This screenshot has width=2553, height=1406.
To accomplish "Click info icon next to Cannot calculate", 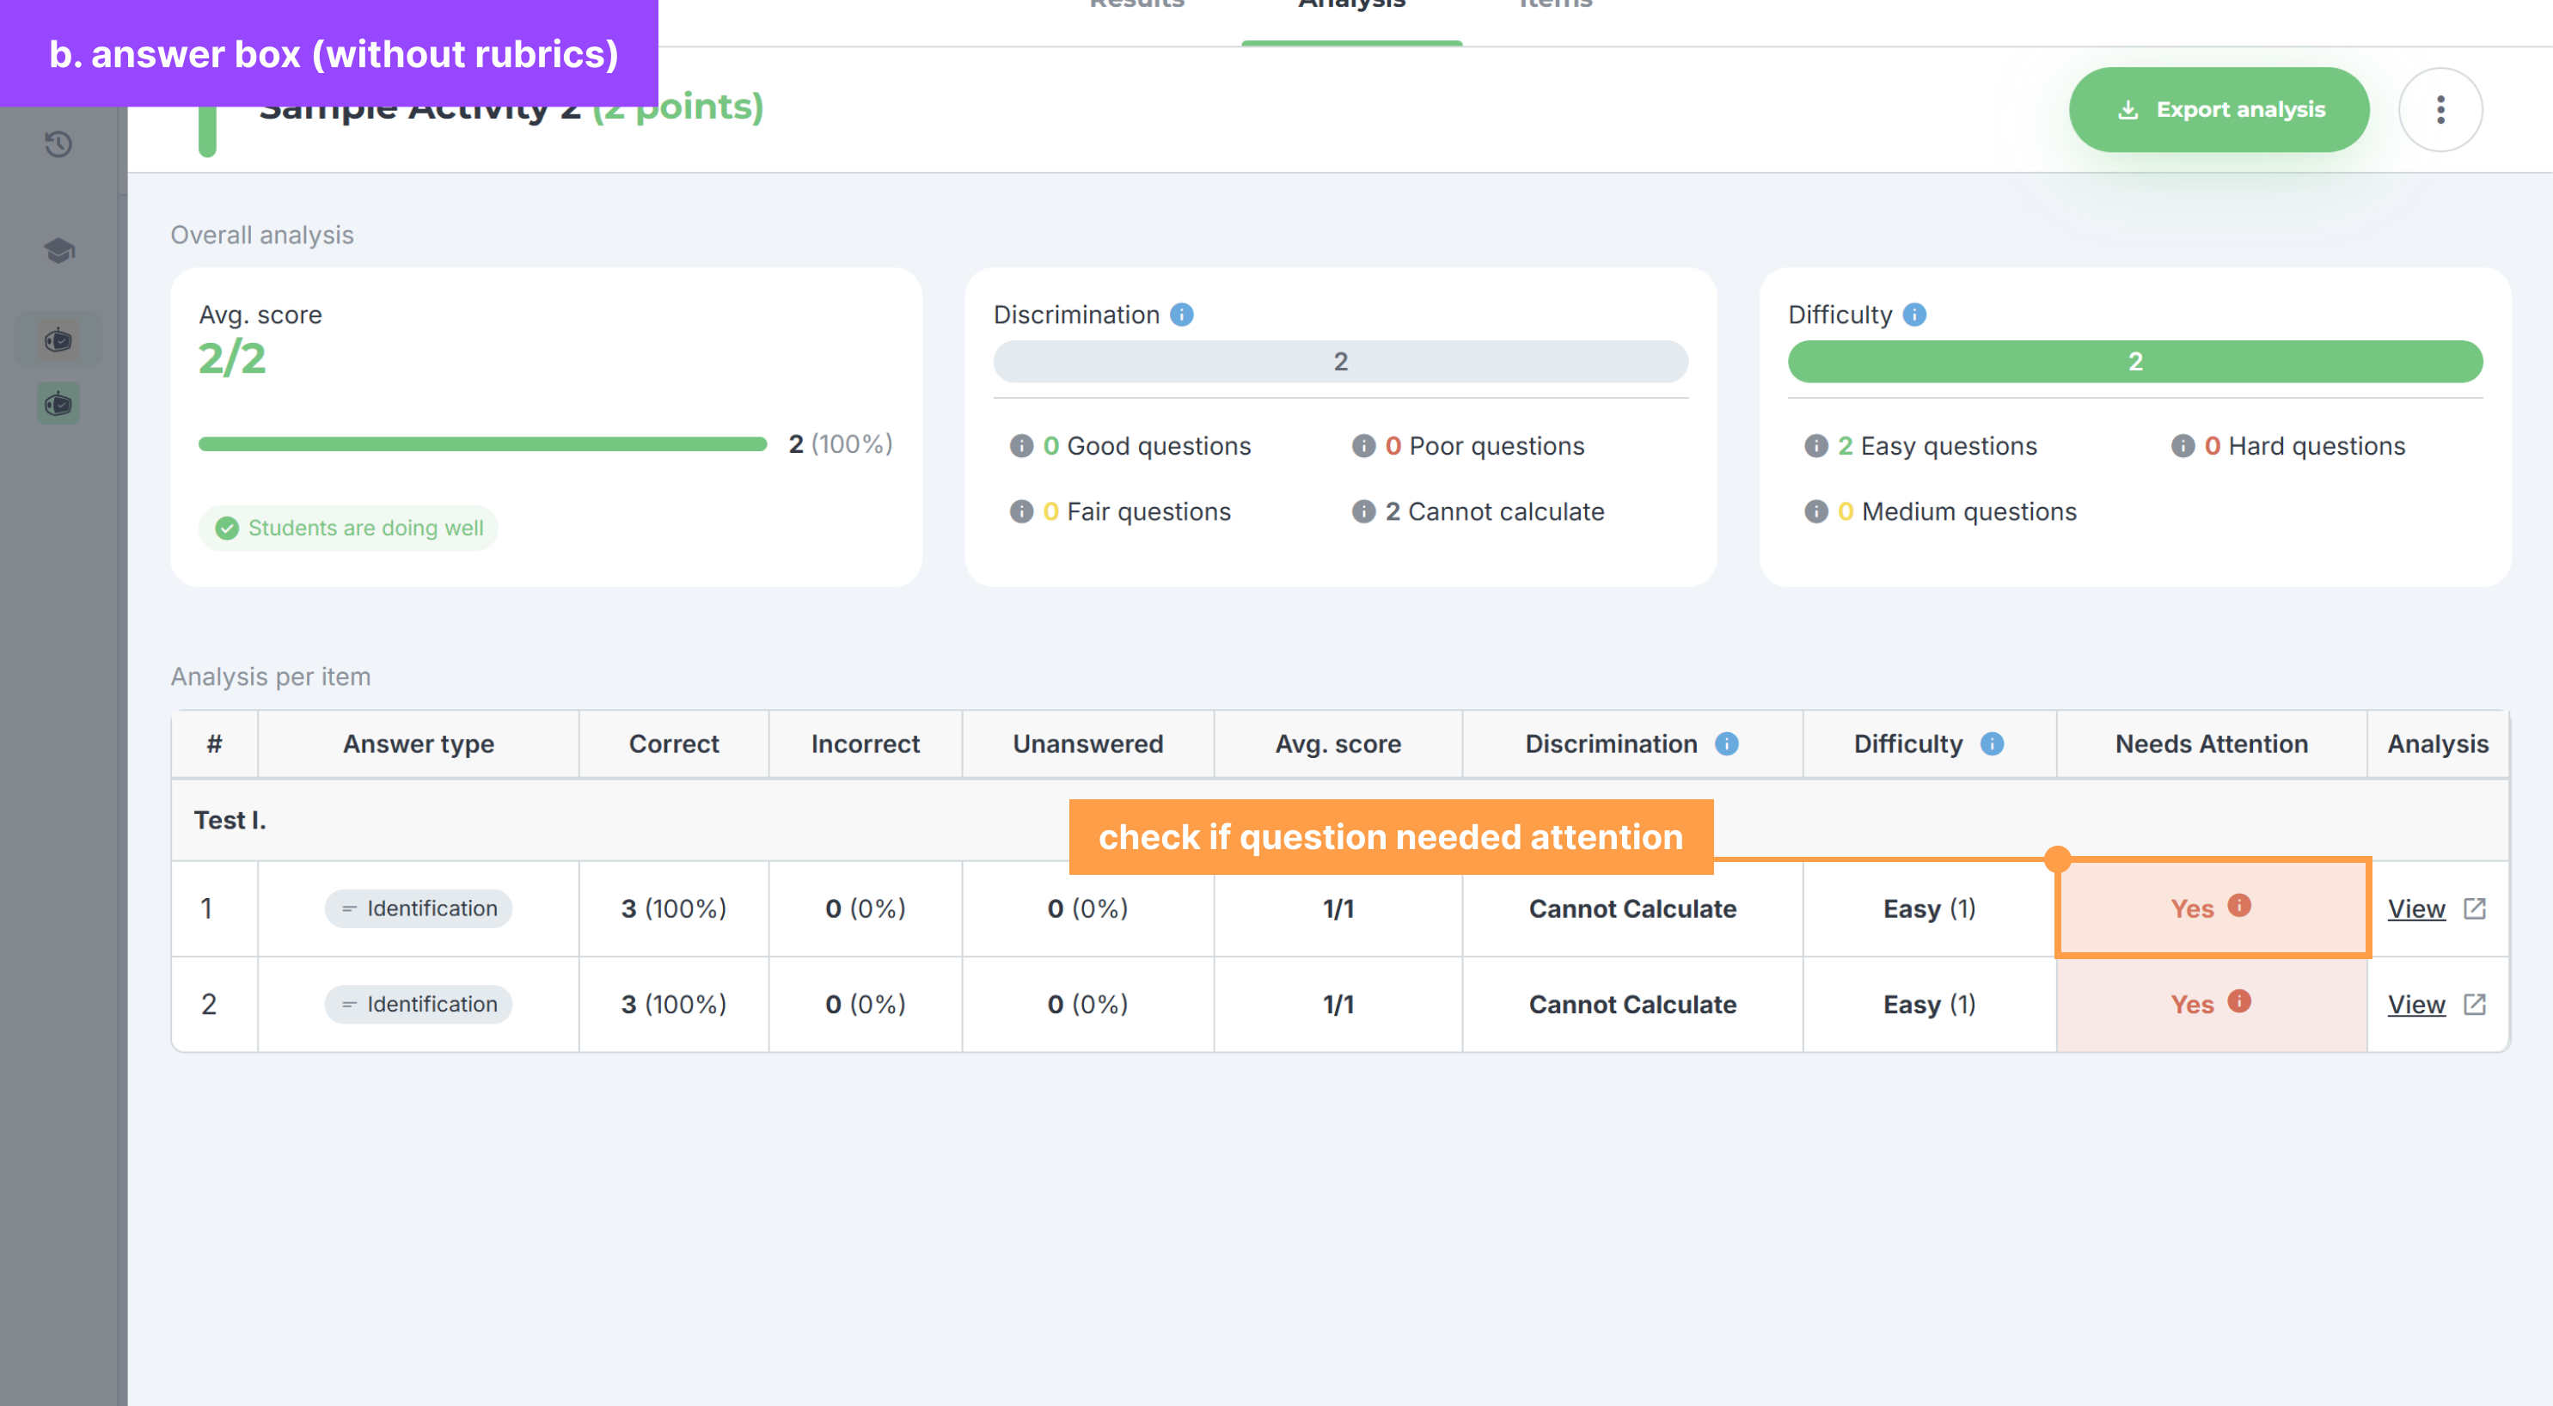I will pyautogui.click(x=1362, y=511).
